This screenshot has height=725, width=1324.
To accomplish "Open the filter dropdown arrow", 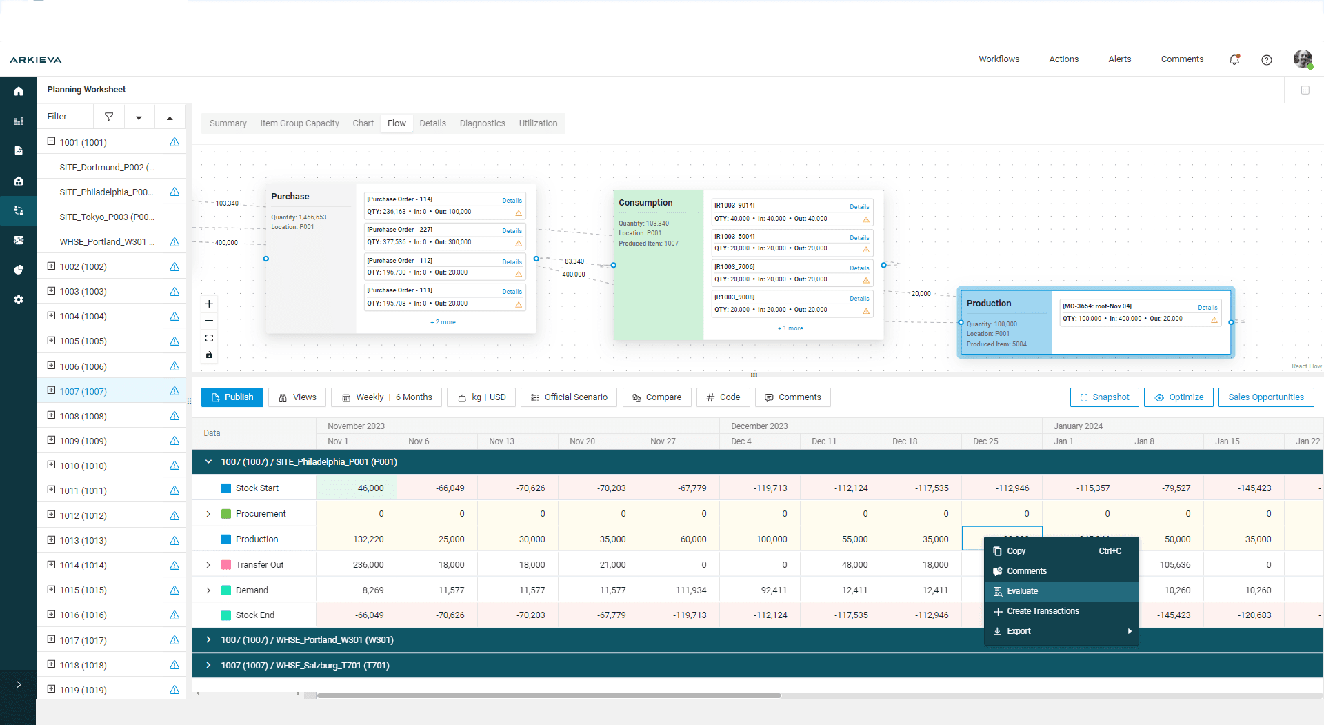I will point(139,117).
